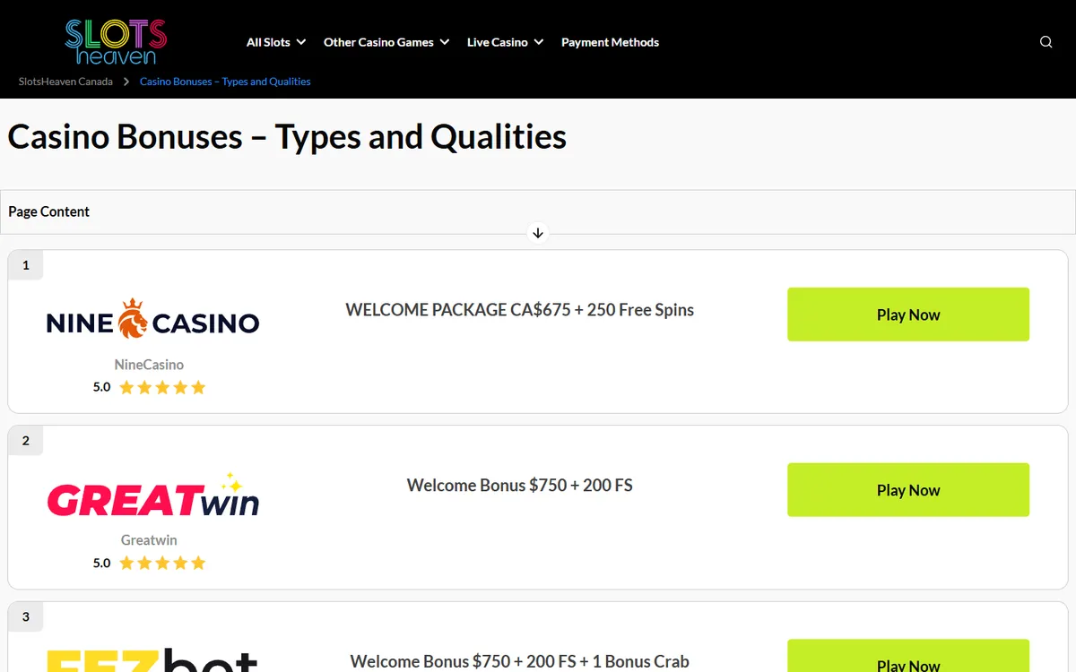Select WELCOME PACKAGE CA$675 offer text
This screenshot has width=1076, height=672.
(x=520, y=310)
